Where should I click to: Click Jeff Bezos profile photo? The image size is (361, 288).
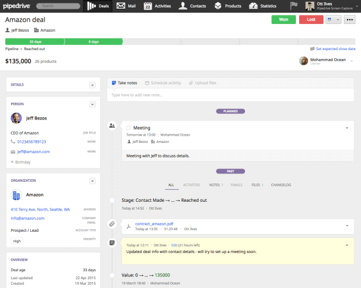(16, 118)
